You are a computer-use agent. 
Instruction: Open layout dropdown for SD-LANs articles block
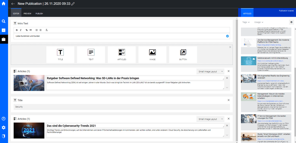[x=210, y=71]
